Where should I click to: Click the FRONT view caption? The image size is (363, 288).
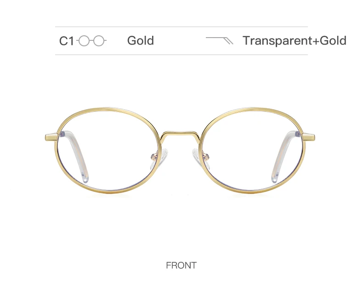(x=181, y=266)
